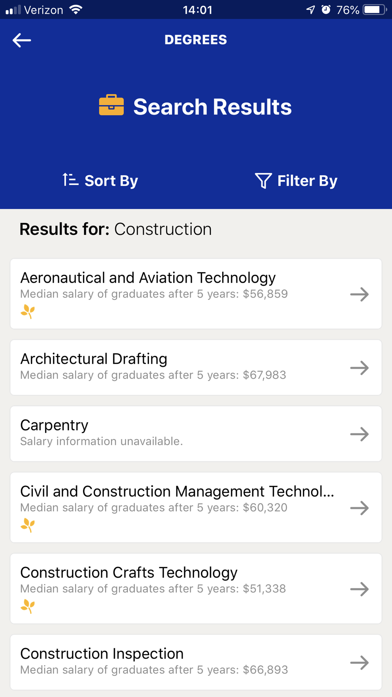Tap the back arrow icon
The image size is (392, 697).
[22, 40]
